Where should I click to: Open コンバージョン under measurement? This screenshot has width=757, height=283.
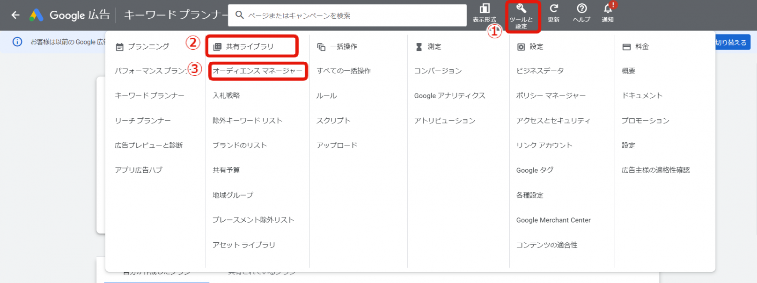pyautogui.click(x=438, y=71)
